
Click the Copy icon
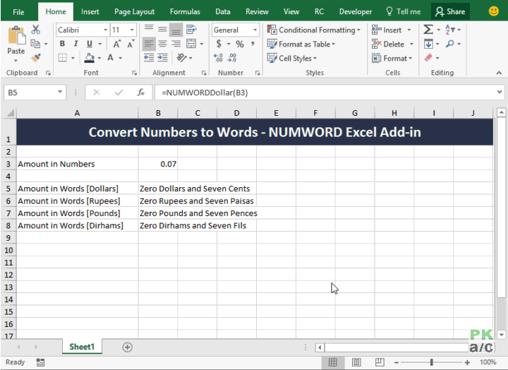pos(35,44)
